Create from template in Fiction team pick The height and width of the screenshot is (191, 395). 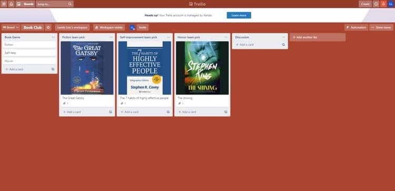[111, 112]
